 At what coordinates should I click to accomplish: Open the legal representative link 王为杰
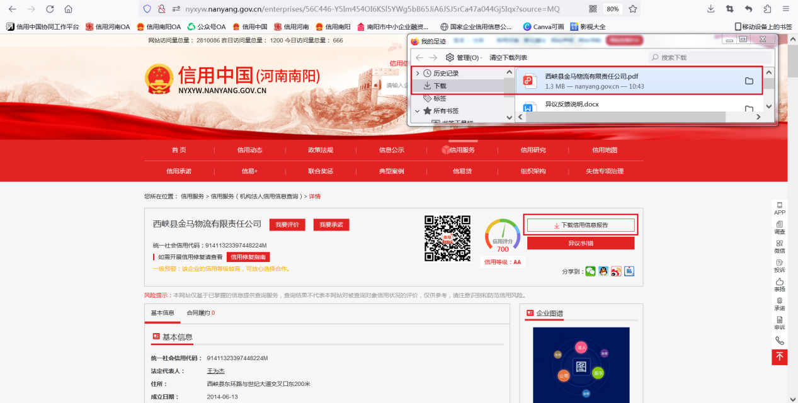click(x=216, y=371)
